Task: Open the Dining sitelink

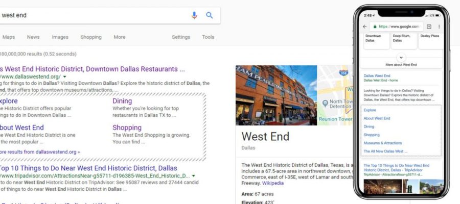Action: pyautogui.click(x=122, y=101)
